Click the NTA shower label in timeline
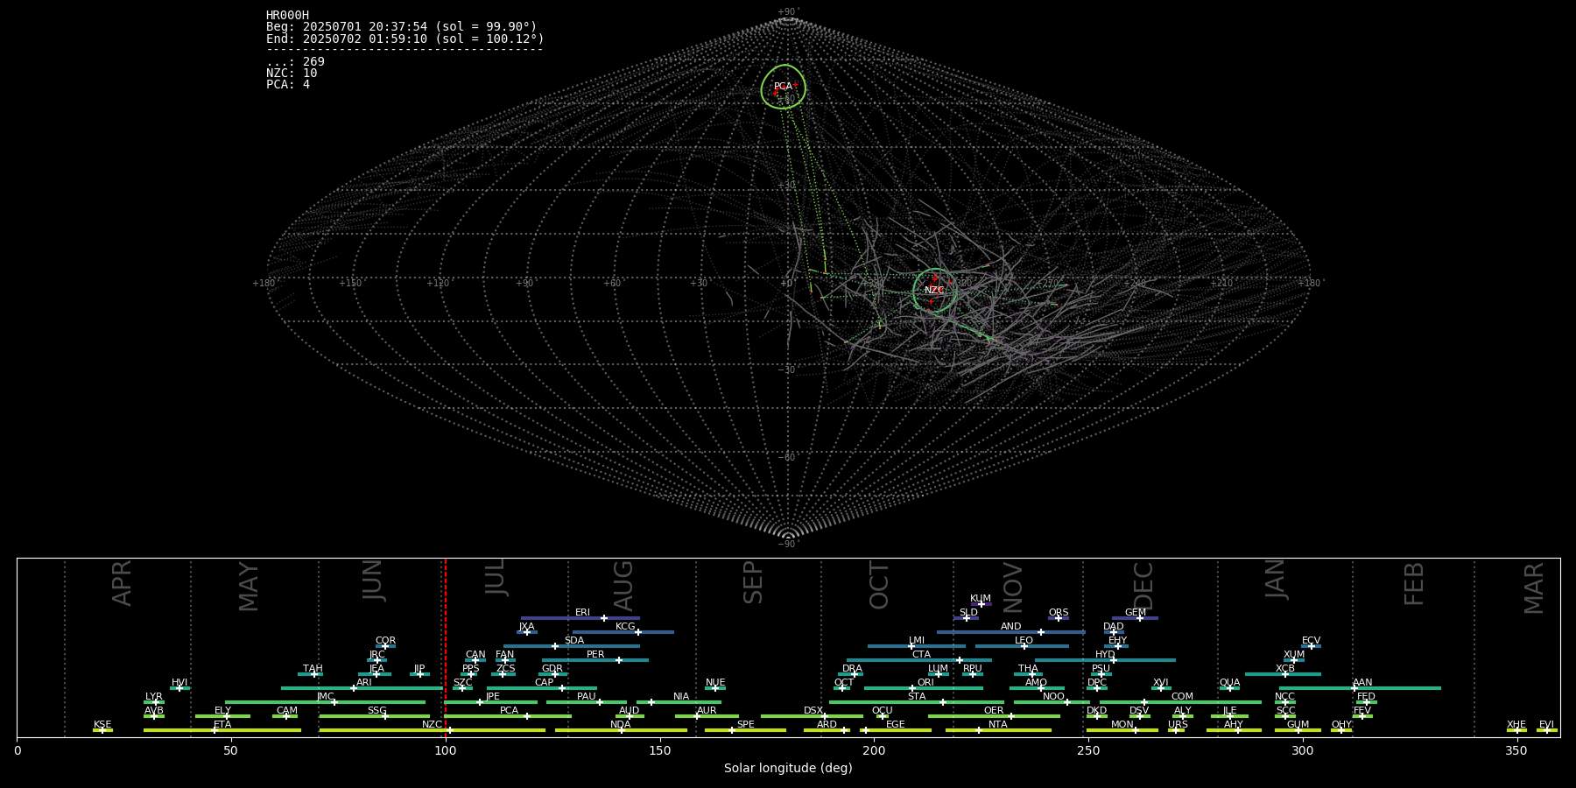This screenshot has width=1576, height=788. (x=998, y=725)
